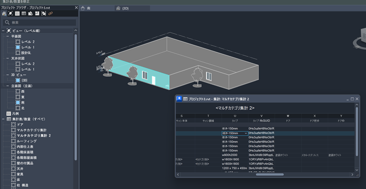This screenshot has width=366, height=189.
Task: Select the 設計GL plan view
Action: point(26,53)
